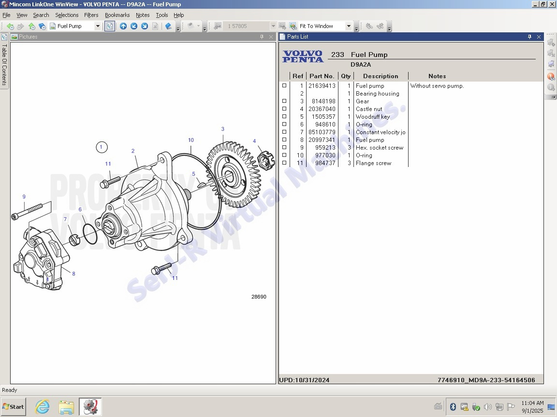Screen dimensions: 557x417
Task: Pin the Parts List panel
Action: (529, 37)
